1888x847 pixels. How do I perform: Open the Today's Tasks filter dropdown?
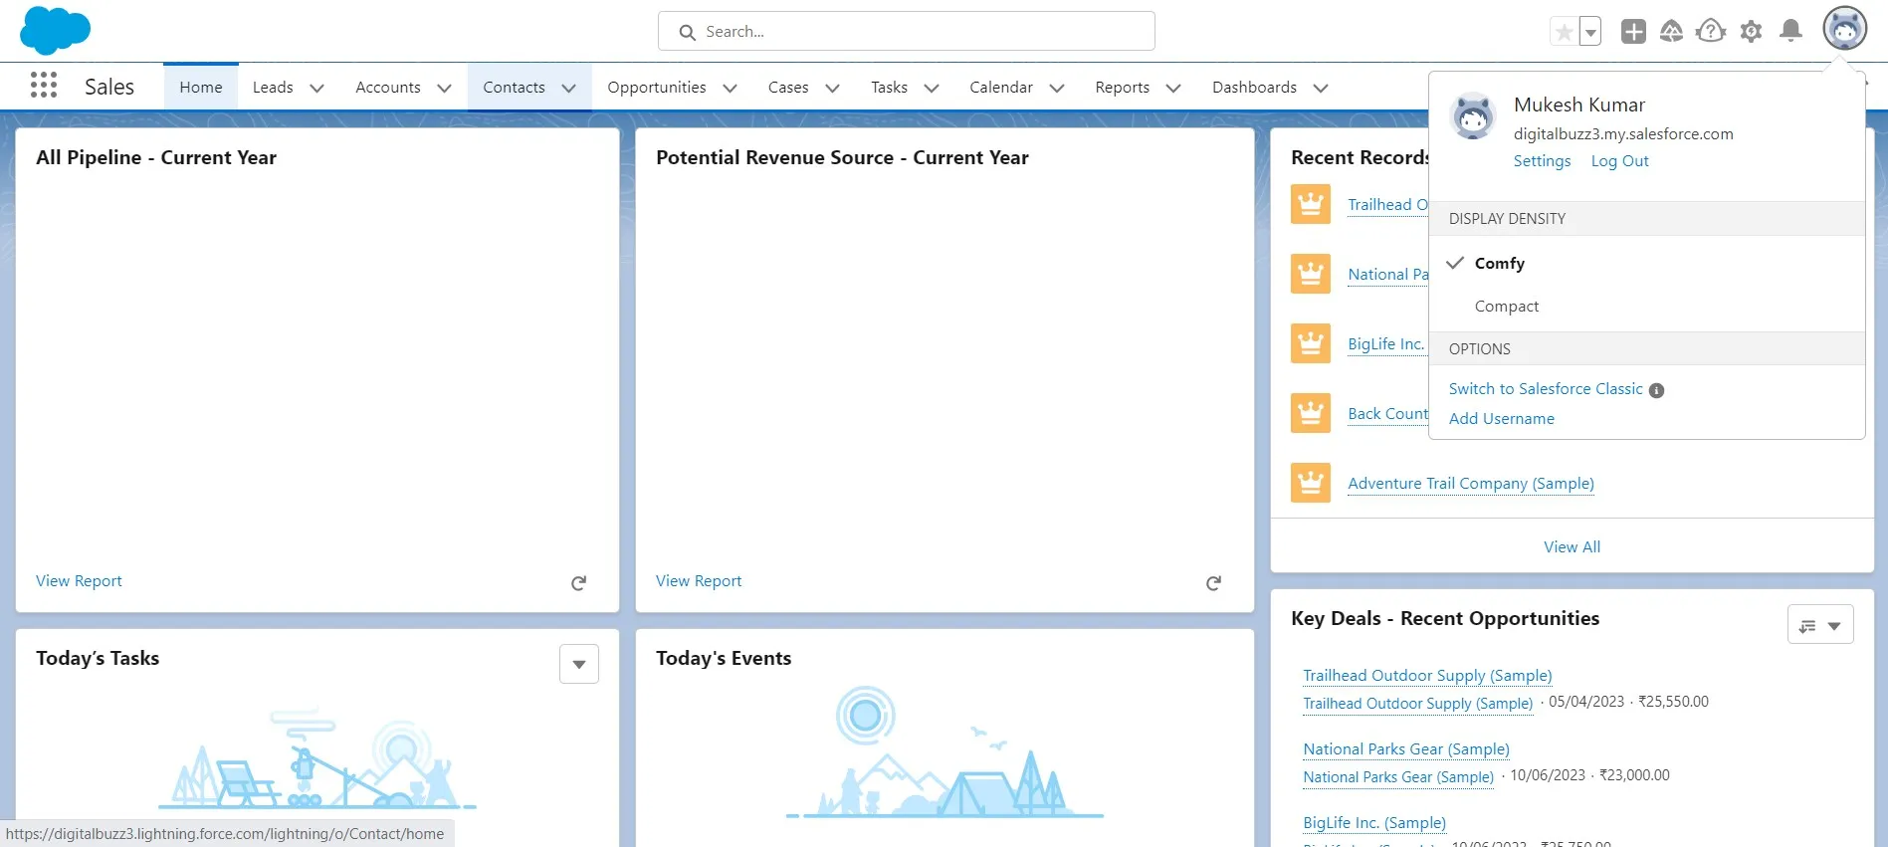click(579, 664)
